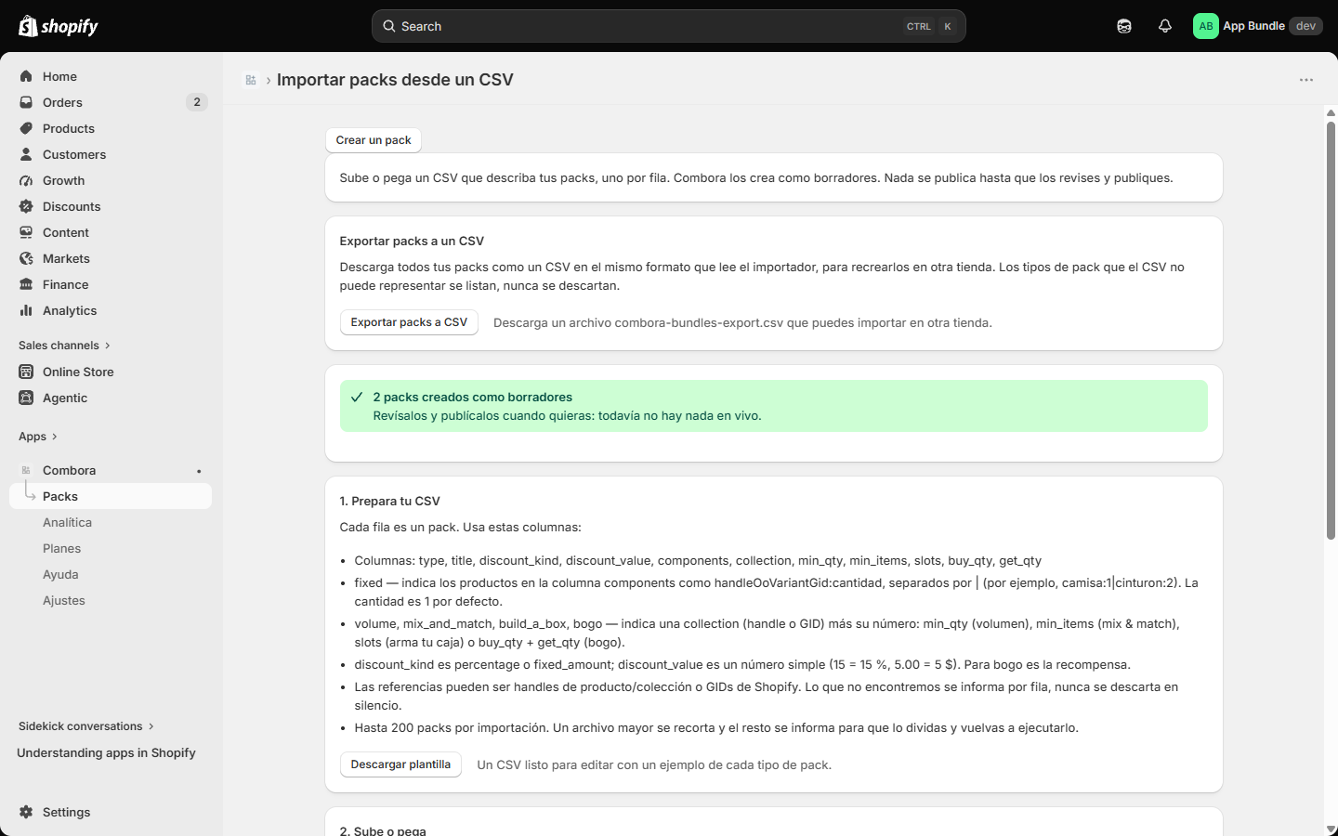Open the three-dot page actions menu

[x=1306, y=80]
